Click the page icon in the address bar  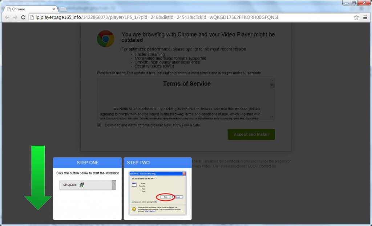tap(32, 17)
